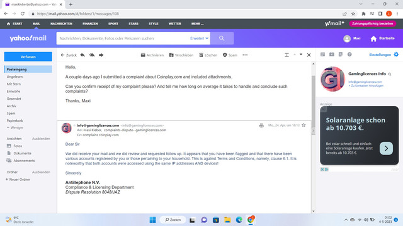Open the Archiv folder
The height and width of the screenshot is (226, 403).
pyautogui.click(x=11, y=106)
